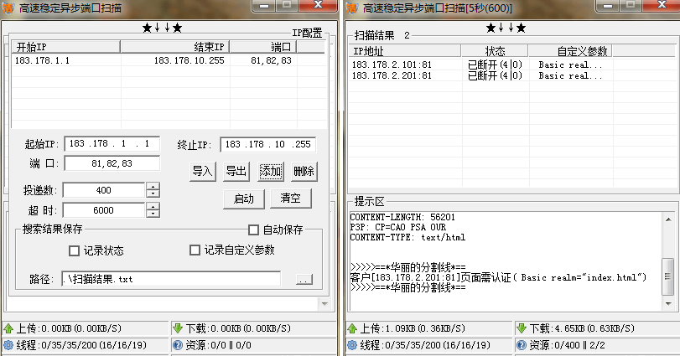680x356 pixels.
Task: Collapse the left panel using star-arrow bar
Action: [162, 28]
